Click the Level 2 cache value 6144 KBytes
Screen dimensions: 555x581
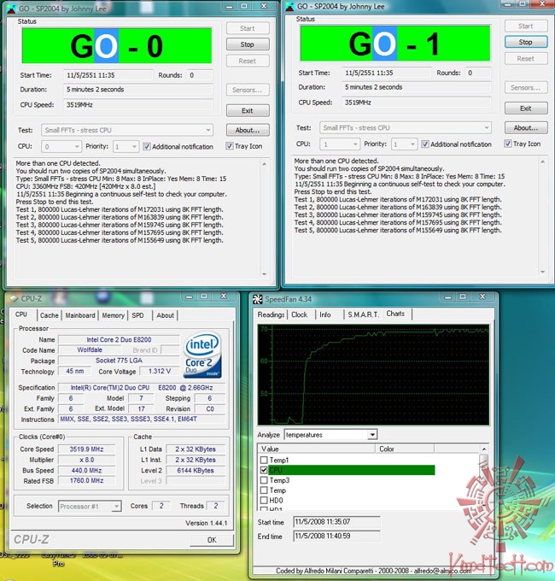point(196,470)
